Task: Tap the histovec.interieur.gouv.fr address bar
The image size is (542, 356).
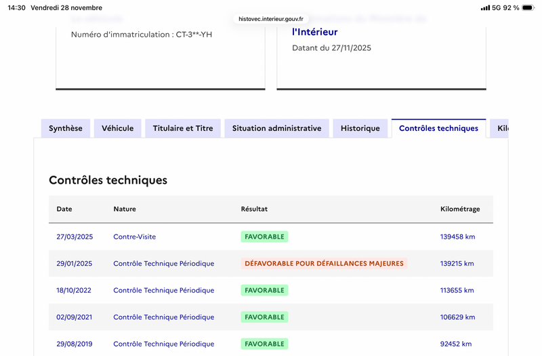Action: [271, 19]
